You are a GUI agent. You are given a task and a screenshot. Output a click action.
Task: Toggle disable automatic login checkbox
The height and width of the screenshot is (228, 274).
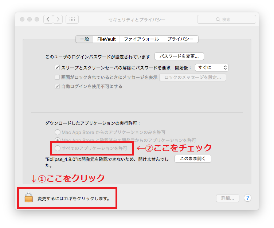coord(57,87)
